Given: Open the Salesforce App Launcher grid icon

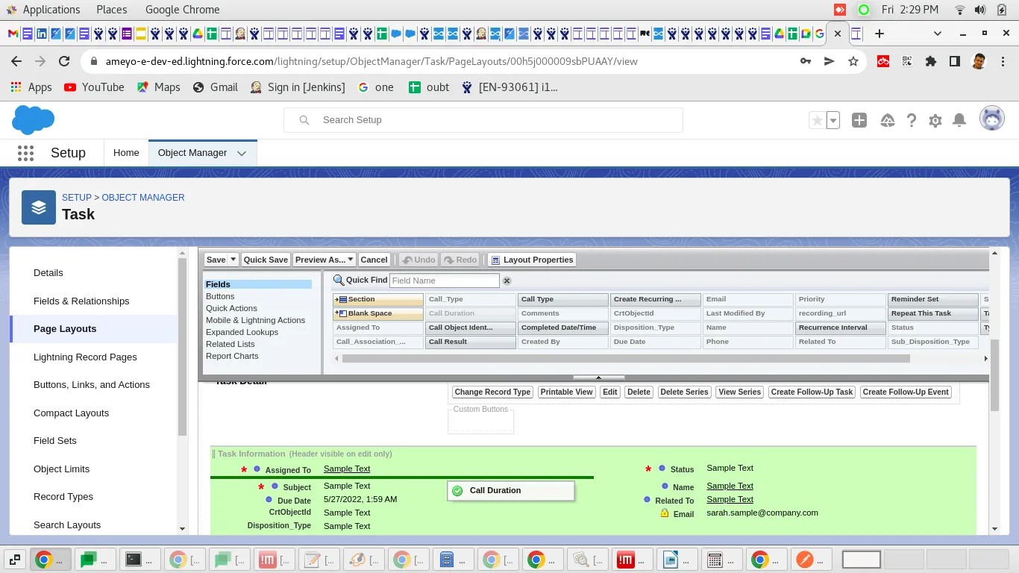Looking at the screenshot, I should pyautogui.click(x=25, y=153).
